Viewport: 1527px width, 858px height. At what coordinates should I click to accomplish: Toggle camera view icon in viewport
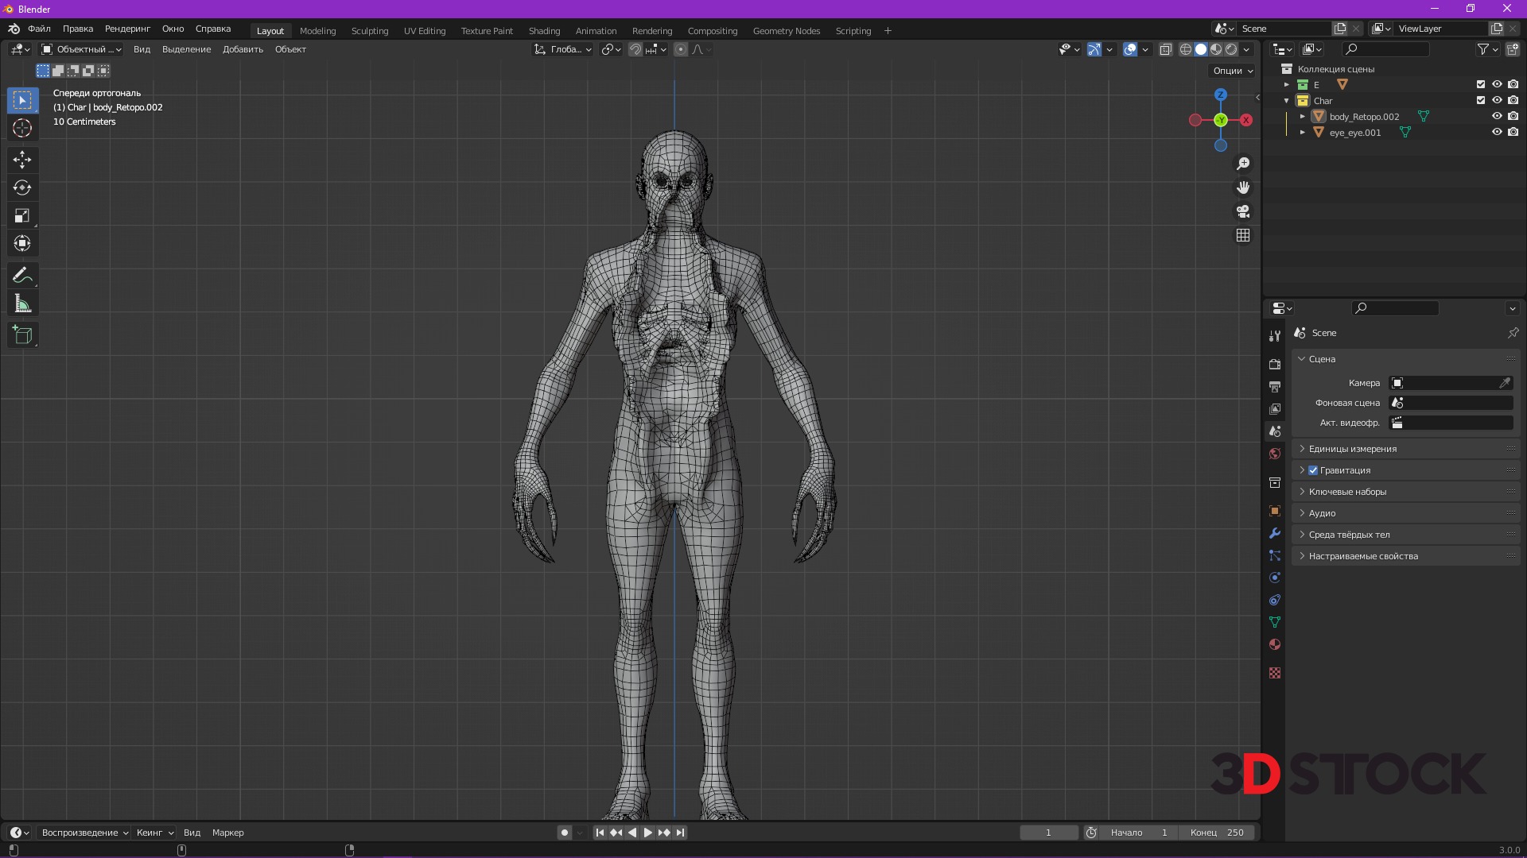1243,211
